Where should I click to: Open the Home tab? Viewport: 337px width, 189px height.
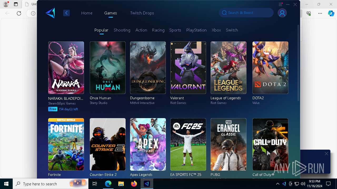click(87, 13)
